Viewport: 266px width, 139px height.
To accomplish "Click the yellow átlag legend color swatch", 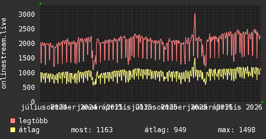I will point(13,130).
